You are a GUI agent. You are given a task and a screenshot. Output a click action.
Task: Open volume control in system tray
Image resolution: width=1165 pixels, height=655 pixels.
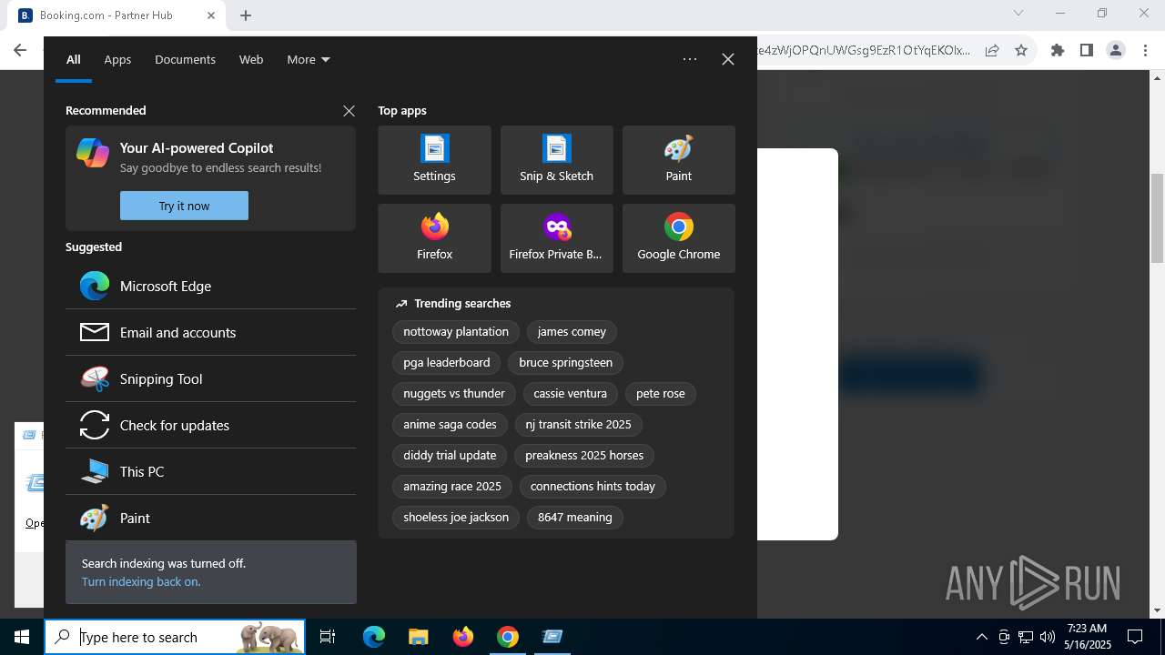tap(1047, 637)
